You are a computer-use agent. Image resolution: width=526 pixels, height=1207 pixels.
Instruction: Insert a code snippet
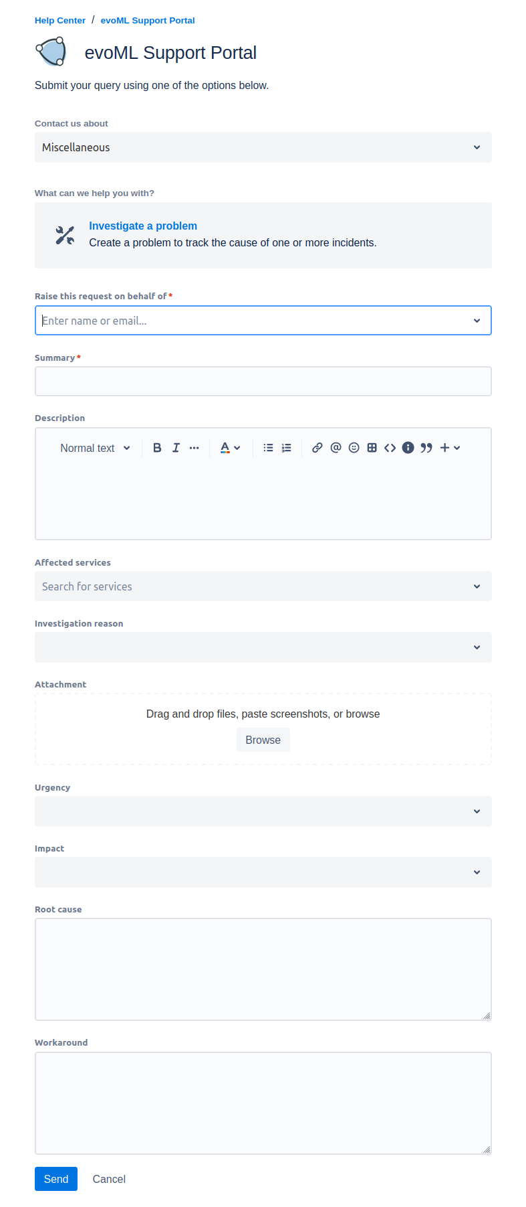[390, 448]
